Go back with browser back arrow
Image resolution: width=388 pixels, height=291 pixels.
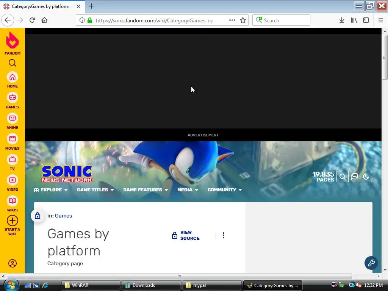[x=8, y=20]
